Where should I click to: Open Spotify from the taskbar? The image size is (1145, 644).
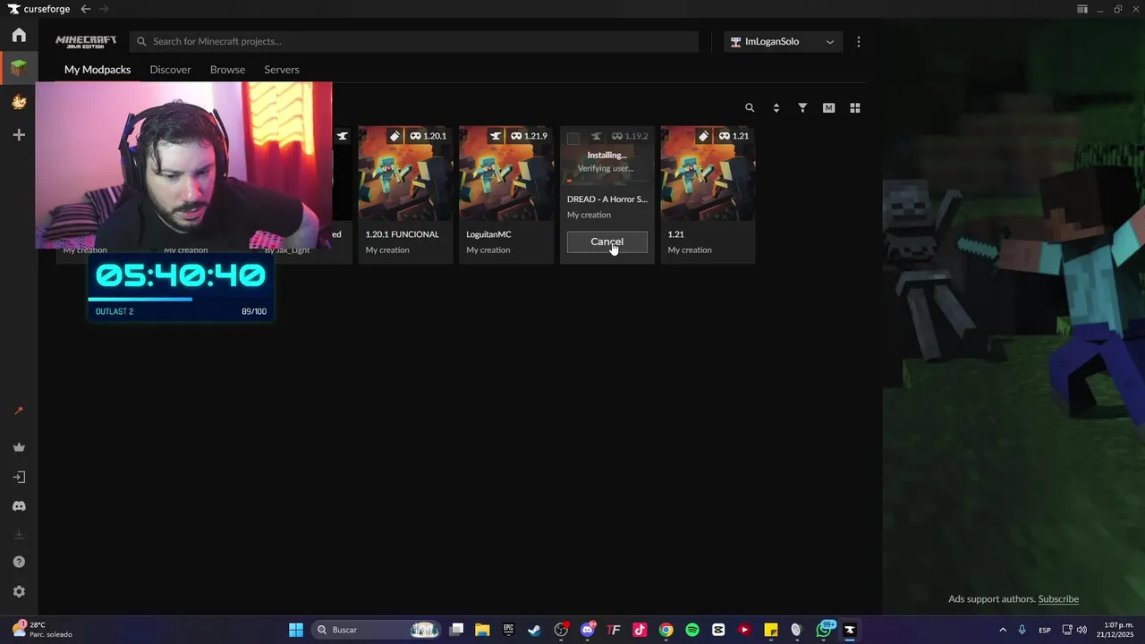coord(692,630)
